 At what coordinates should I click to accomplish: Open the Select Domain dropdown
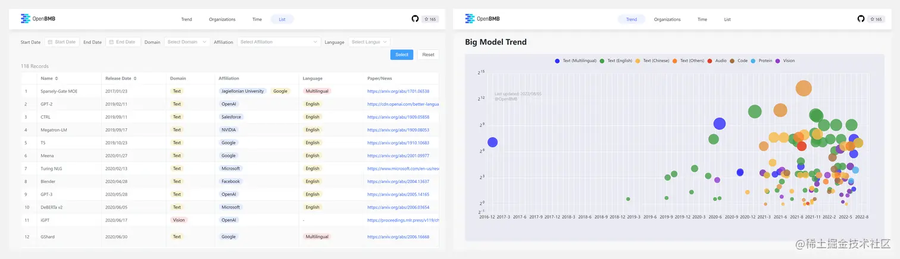pos(187,42)
